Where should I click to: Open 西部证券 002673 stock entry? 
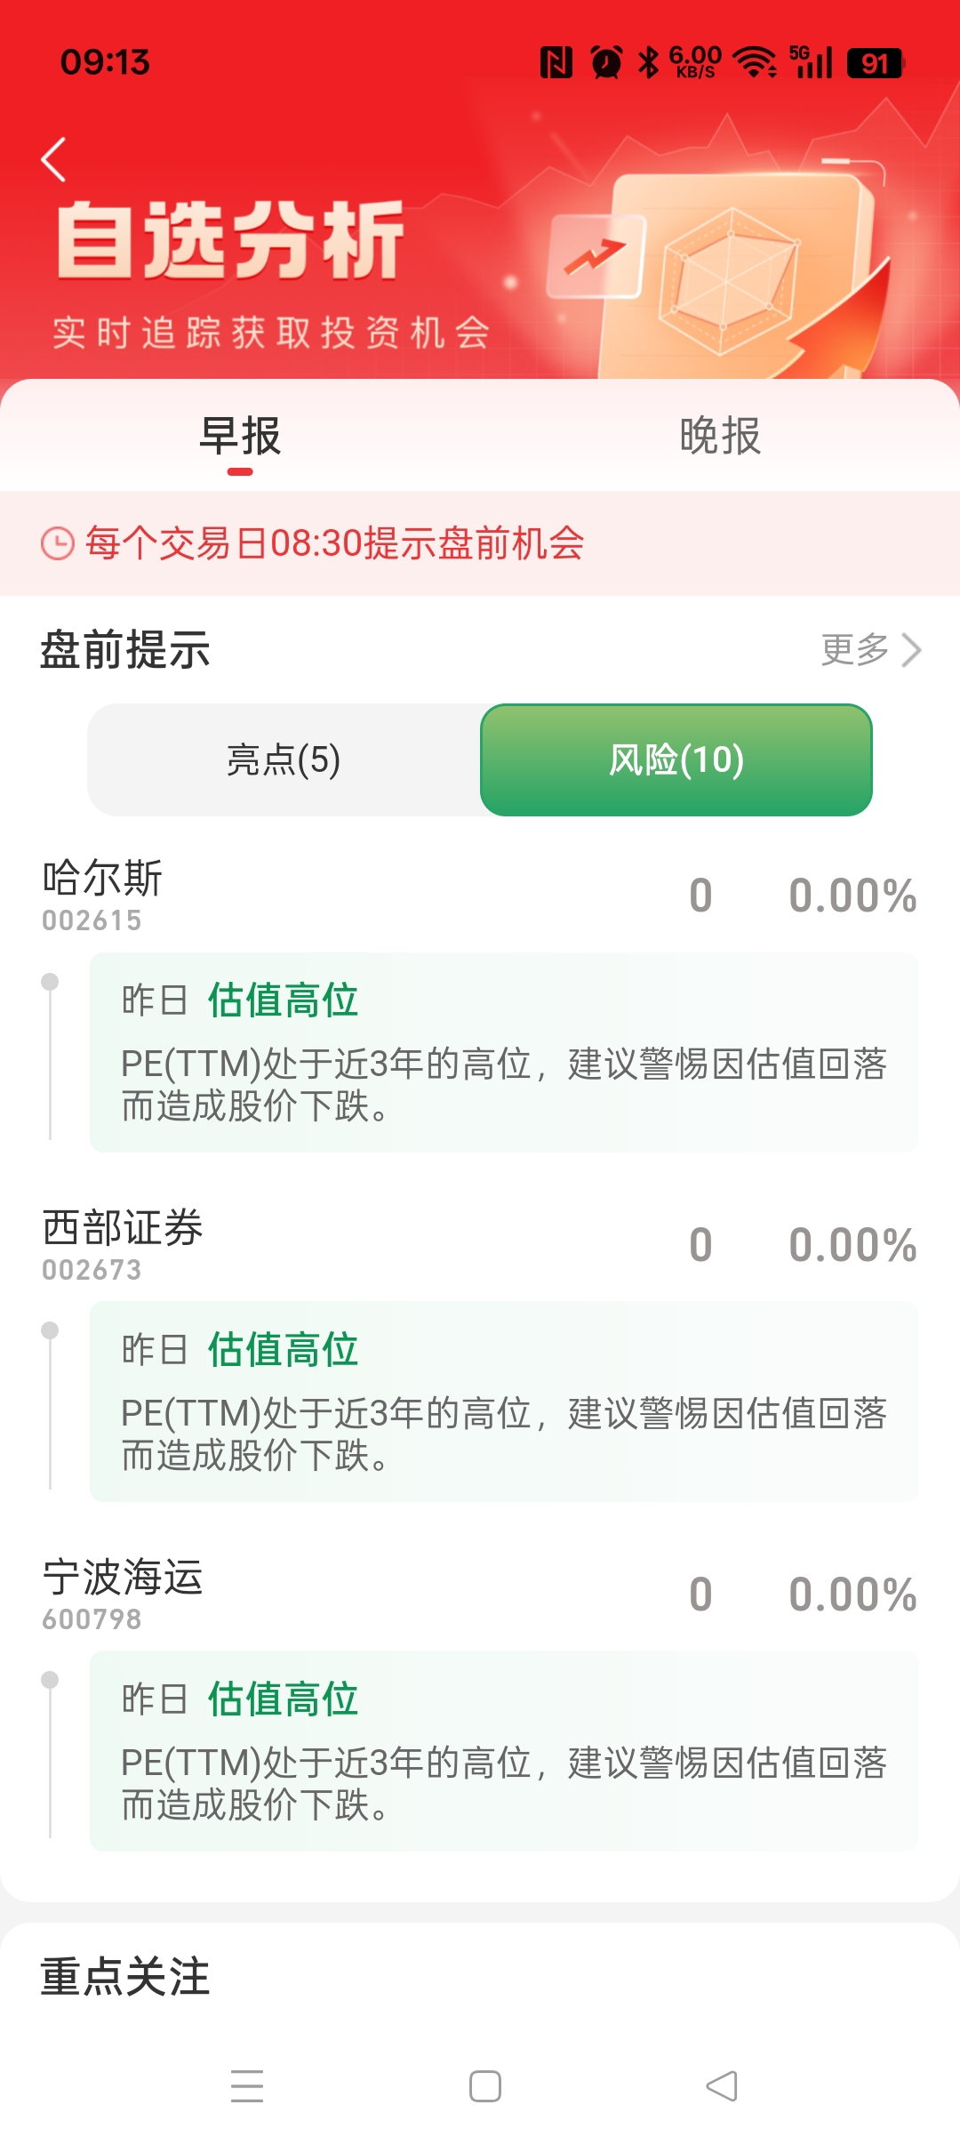[x=480, y=1244]
